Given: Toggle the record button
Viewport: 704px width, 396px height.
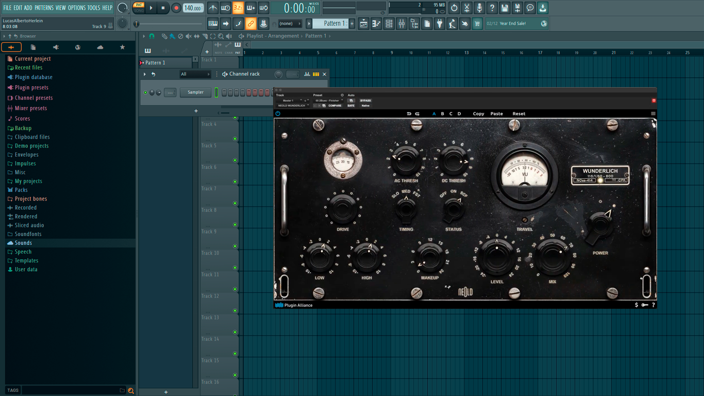Looking at the screenshot, I should coord(176,8).
